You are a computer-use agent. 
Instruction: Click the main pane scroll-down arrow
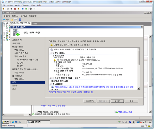click(150, 112)
